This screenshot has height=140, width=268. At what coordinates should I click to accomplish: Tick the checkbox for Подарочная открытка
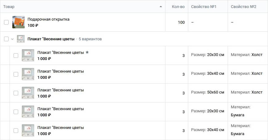tap(6, 22)
